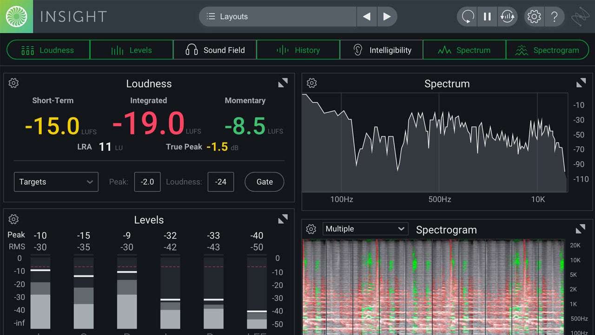This screenshot has width=595, height=335.
Task: Click the circular reset meters icon
Action: (467, 17)
